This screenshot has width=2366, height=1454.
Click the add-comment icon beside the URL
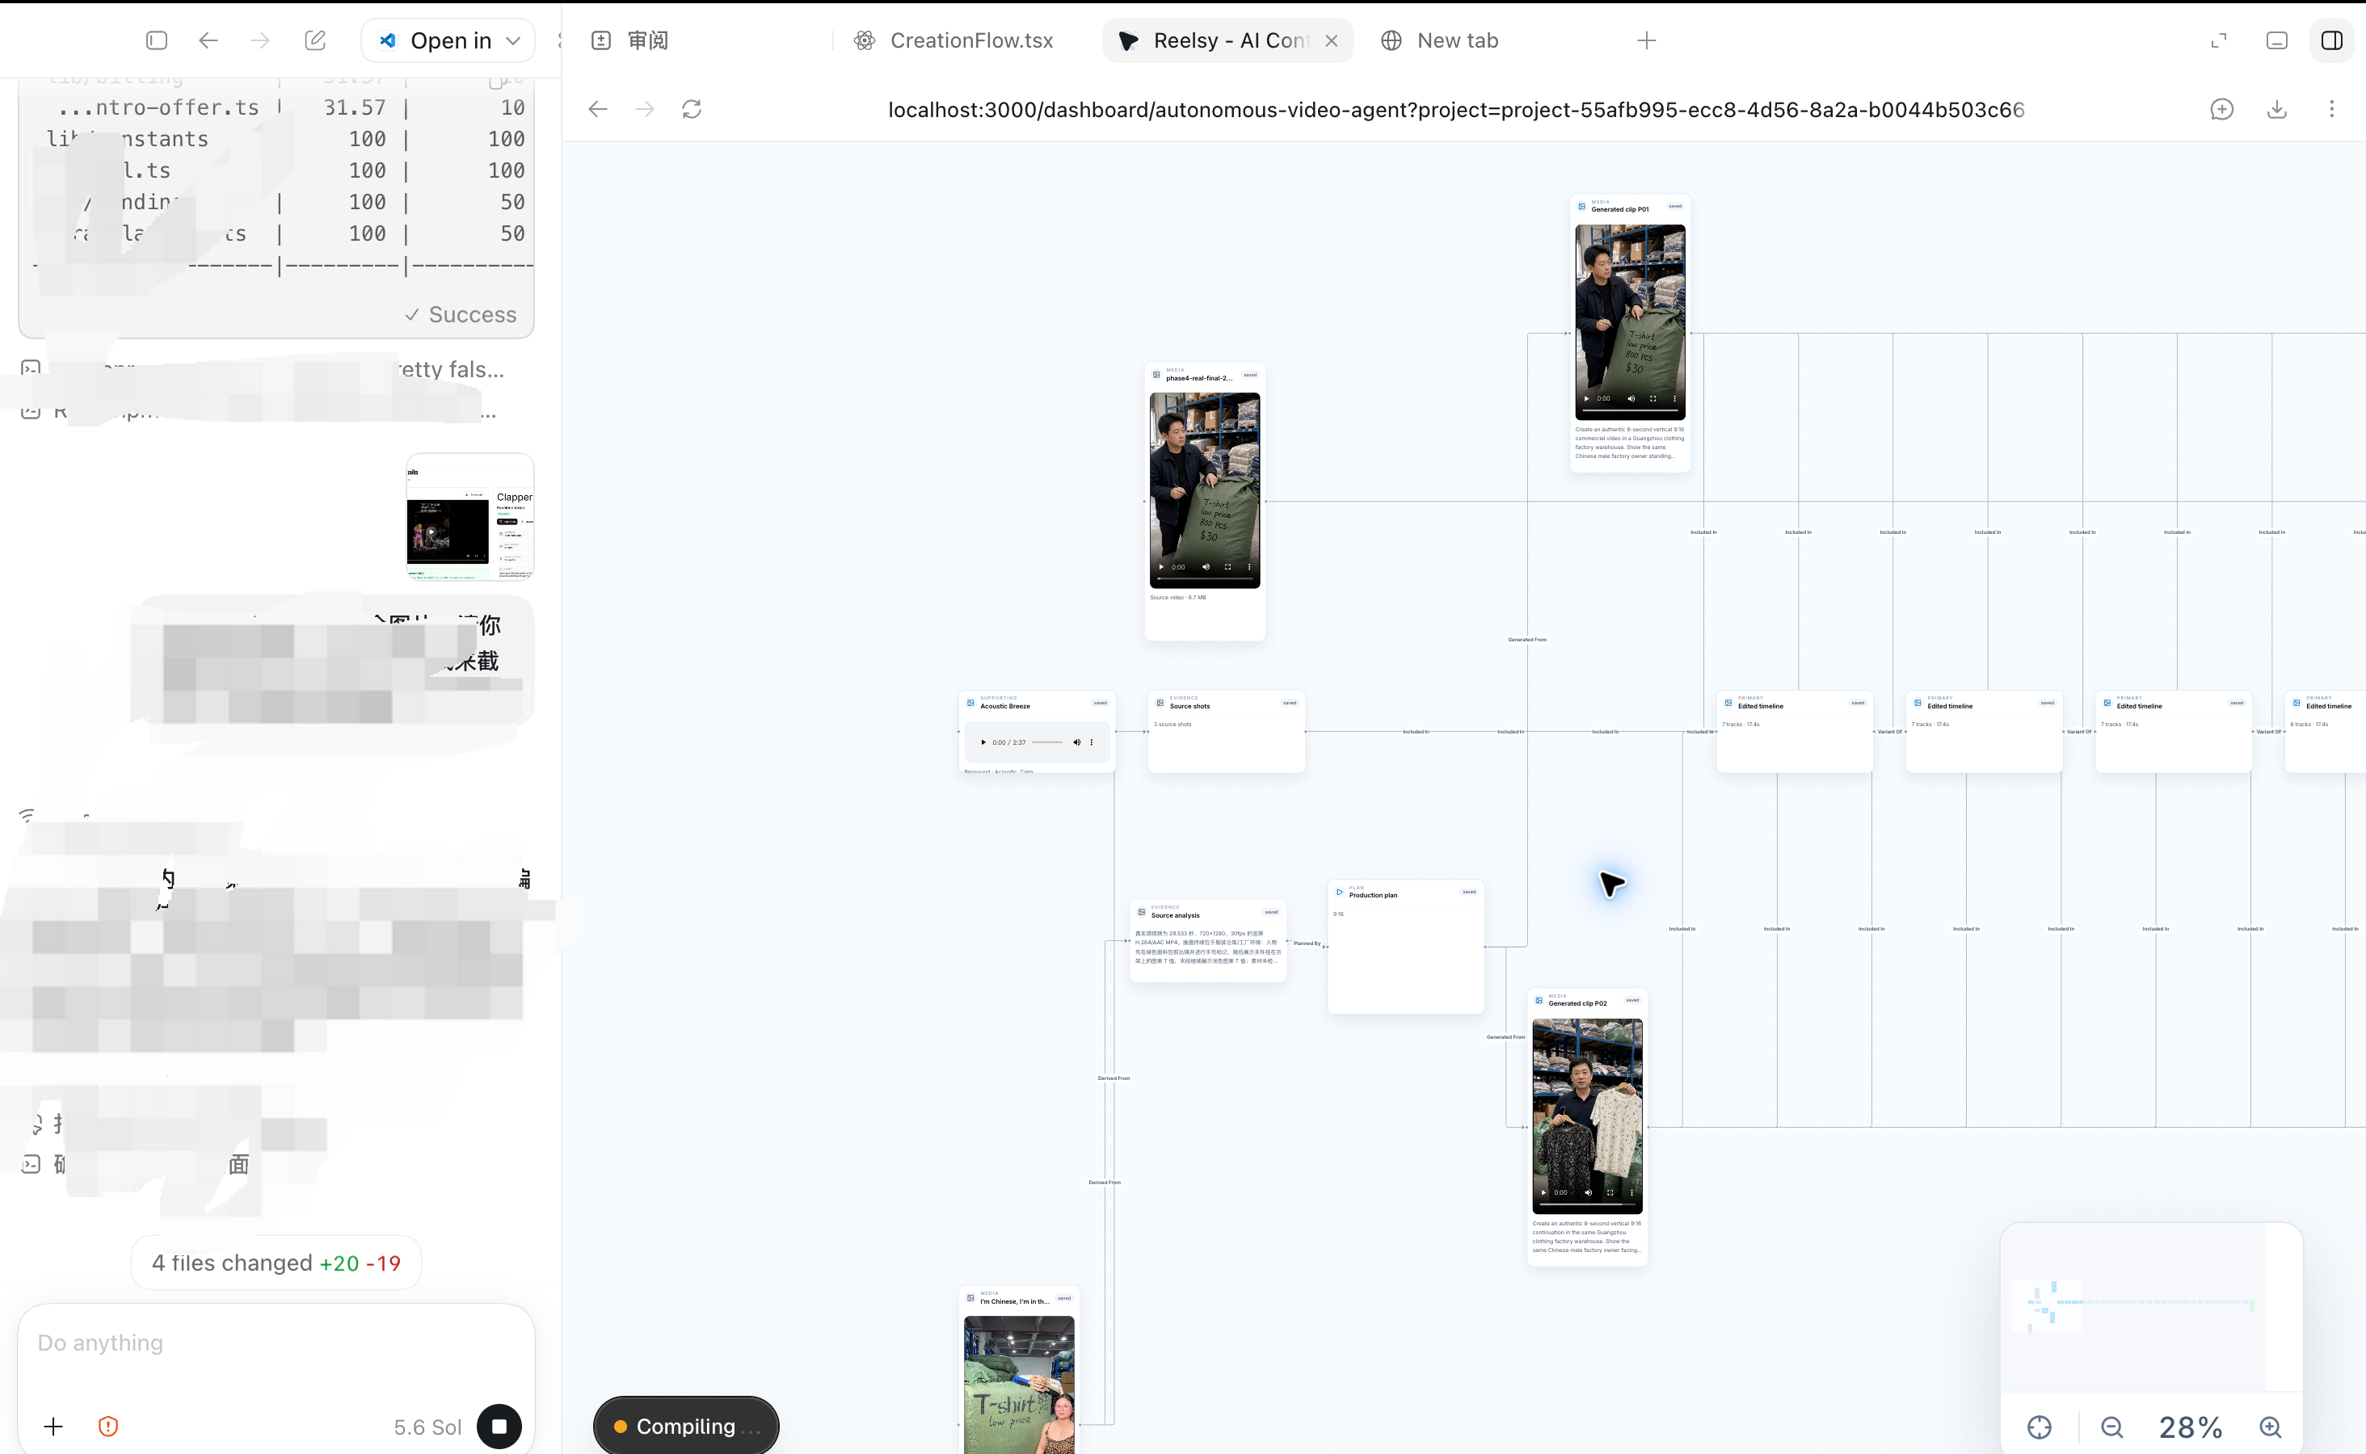(x=2221, y=109)
